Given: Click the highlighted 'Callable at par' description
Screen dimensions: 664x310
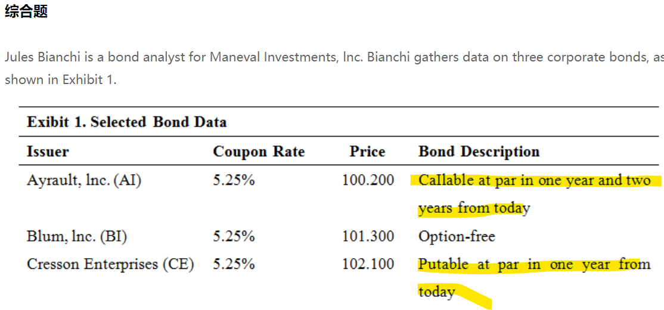Looking at the screenshot, I should click(534, 181).
